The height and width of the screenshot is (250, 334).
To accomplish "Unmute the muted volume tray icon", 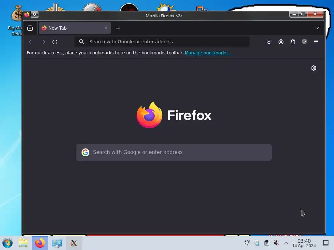I will [277, 243].
